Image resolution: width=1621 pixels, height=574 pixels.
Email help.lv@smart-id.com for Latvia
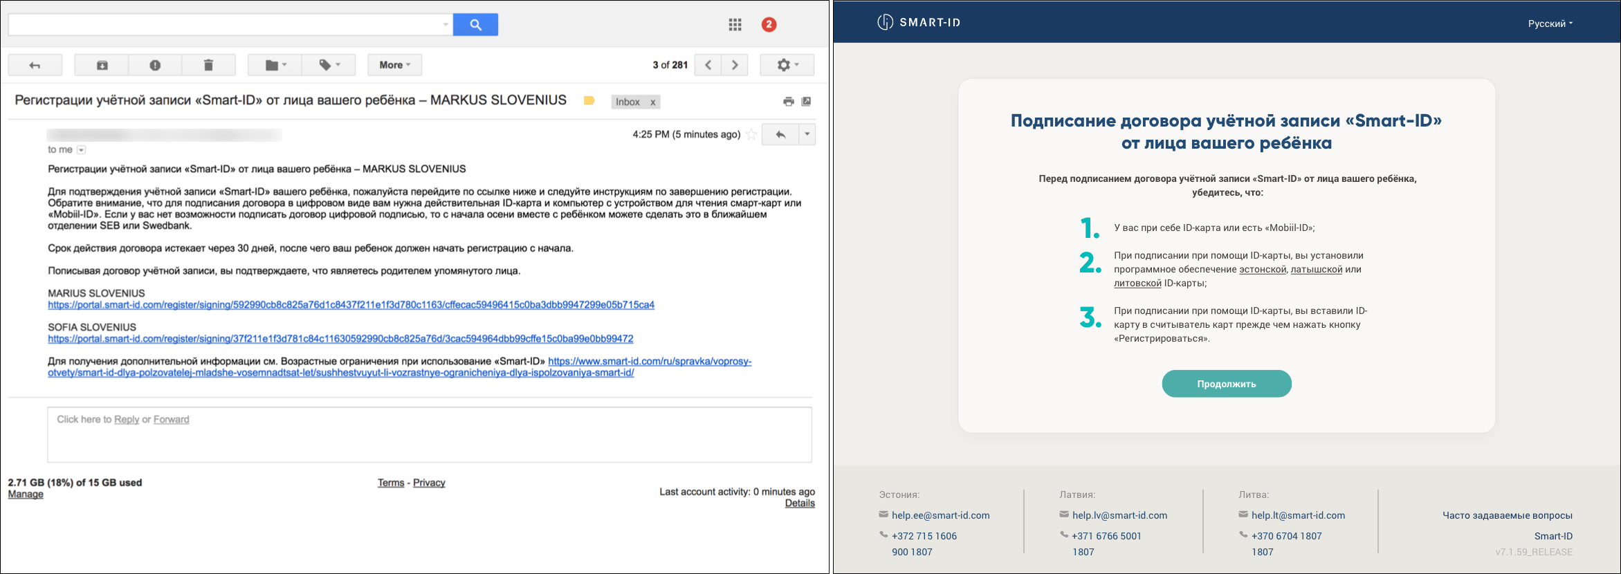coord(1119,515)
